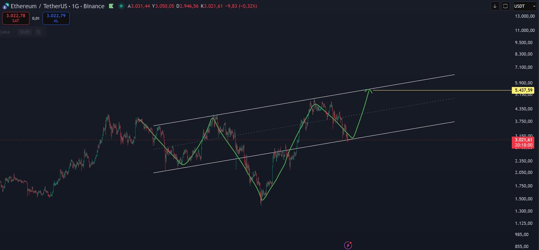Click 1.125,00 on the price axis

[x=525, y=224]
